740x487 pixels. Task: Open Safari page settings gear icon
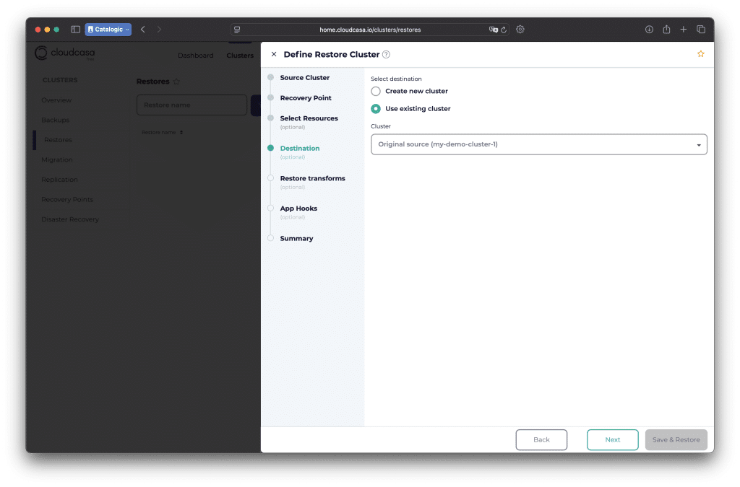[520, 30]
